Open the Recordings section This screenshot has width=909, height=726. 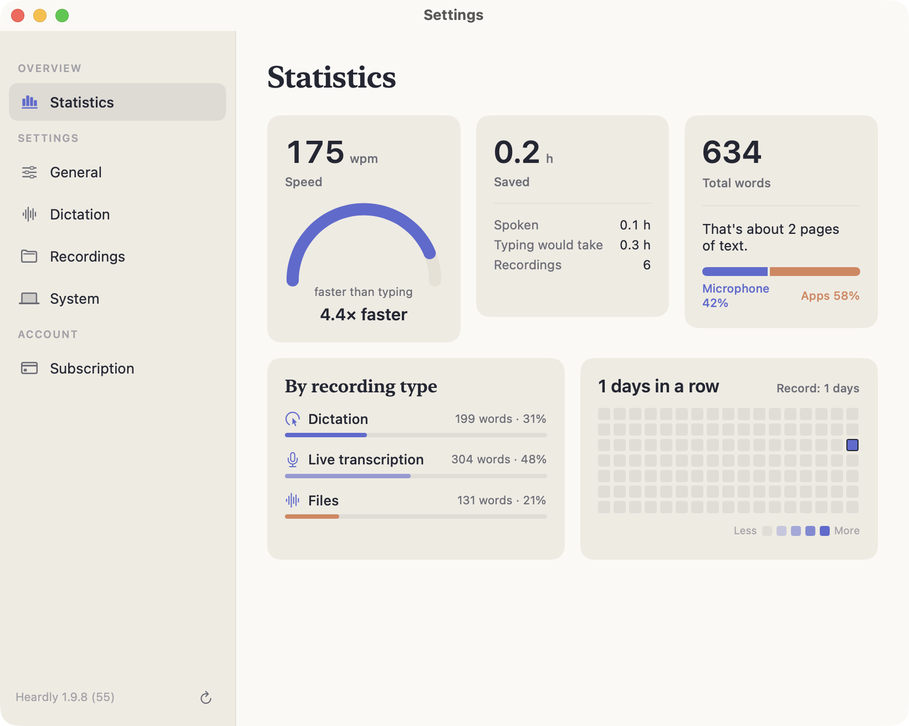pyautogui.click(x=118, y=257)
